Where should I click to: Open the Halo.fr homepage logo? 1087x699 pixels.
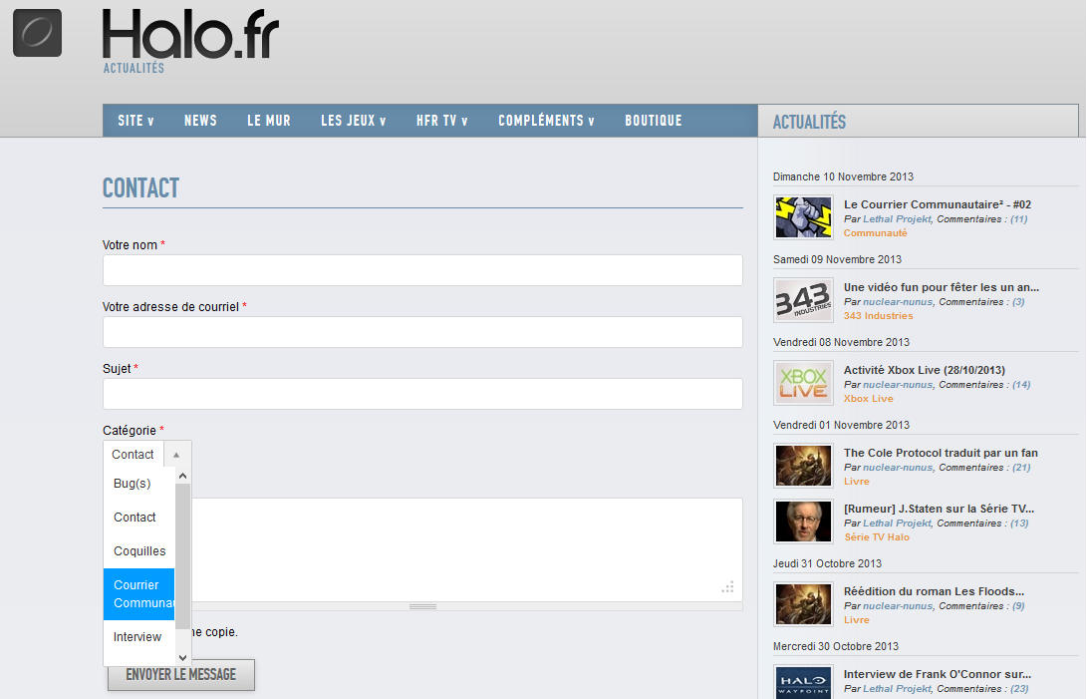[190, 35]
